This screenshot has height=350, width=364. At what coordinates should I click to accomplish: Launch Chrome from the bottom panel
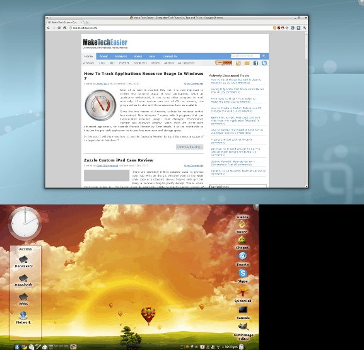click(24, 347)
